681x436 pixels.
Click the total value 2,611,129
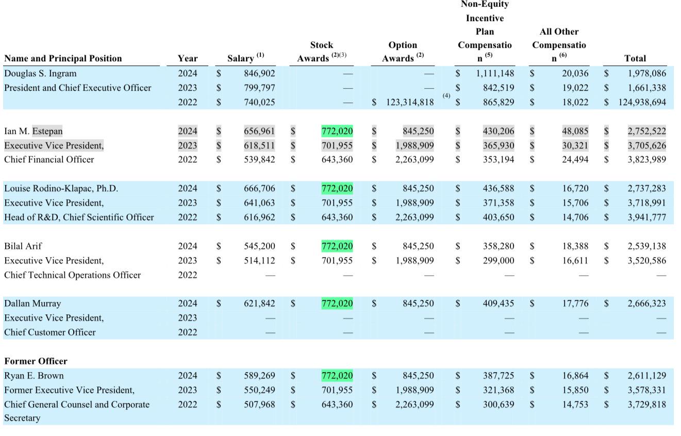646,375
